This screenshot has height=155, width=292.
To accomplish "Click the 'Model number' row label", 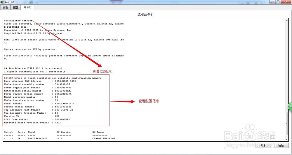I will [13, 104].
